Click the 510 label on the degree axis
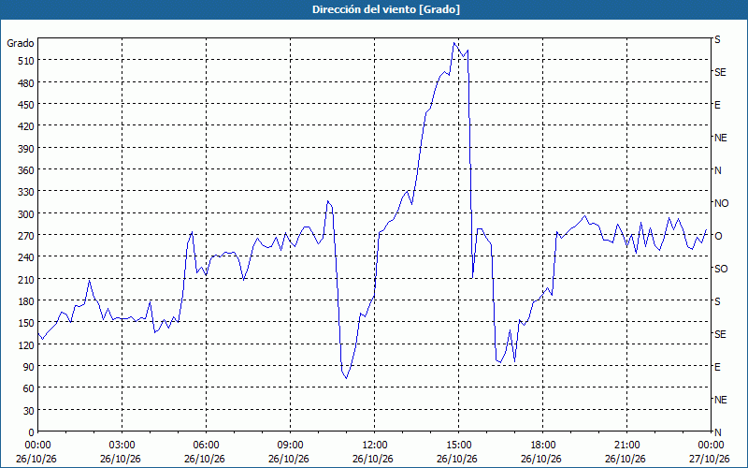 pyautogui.click(x=25, y=61)
